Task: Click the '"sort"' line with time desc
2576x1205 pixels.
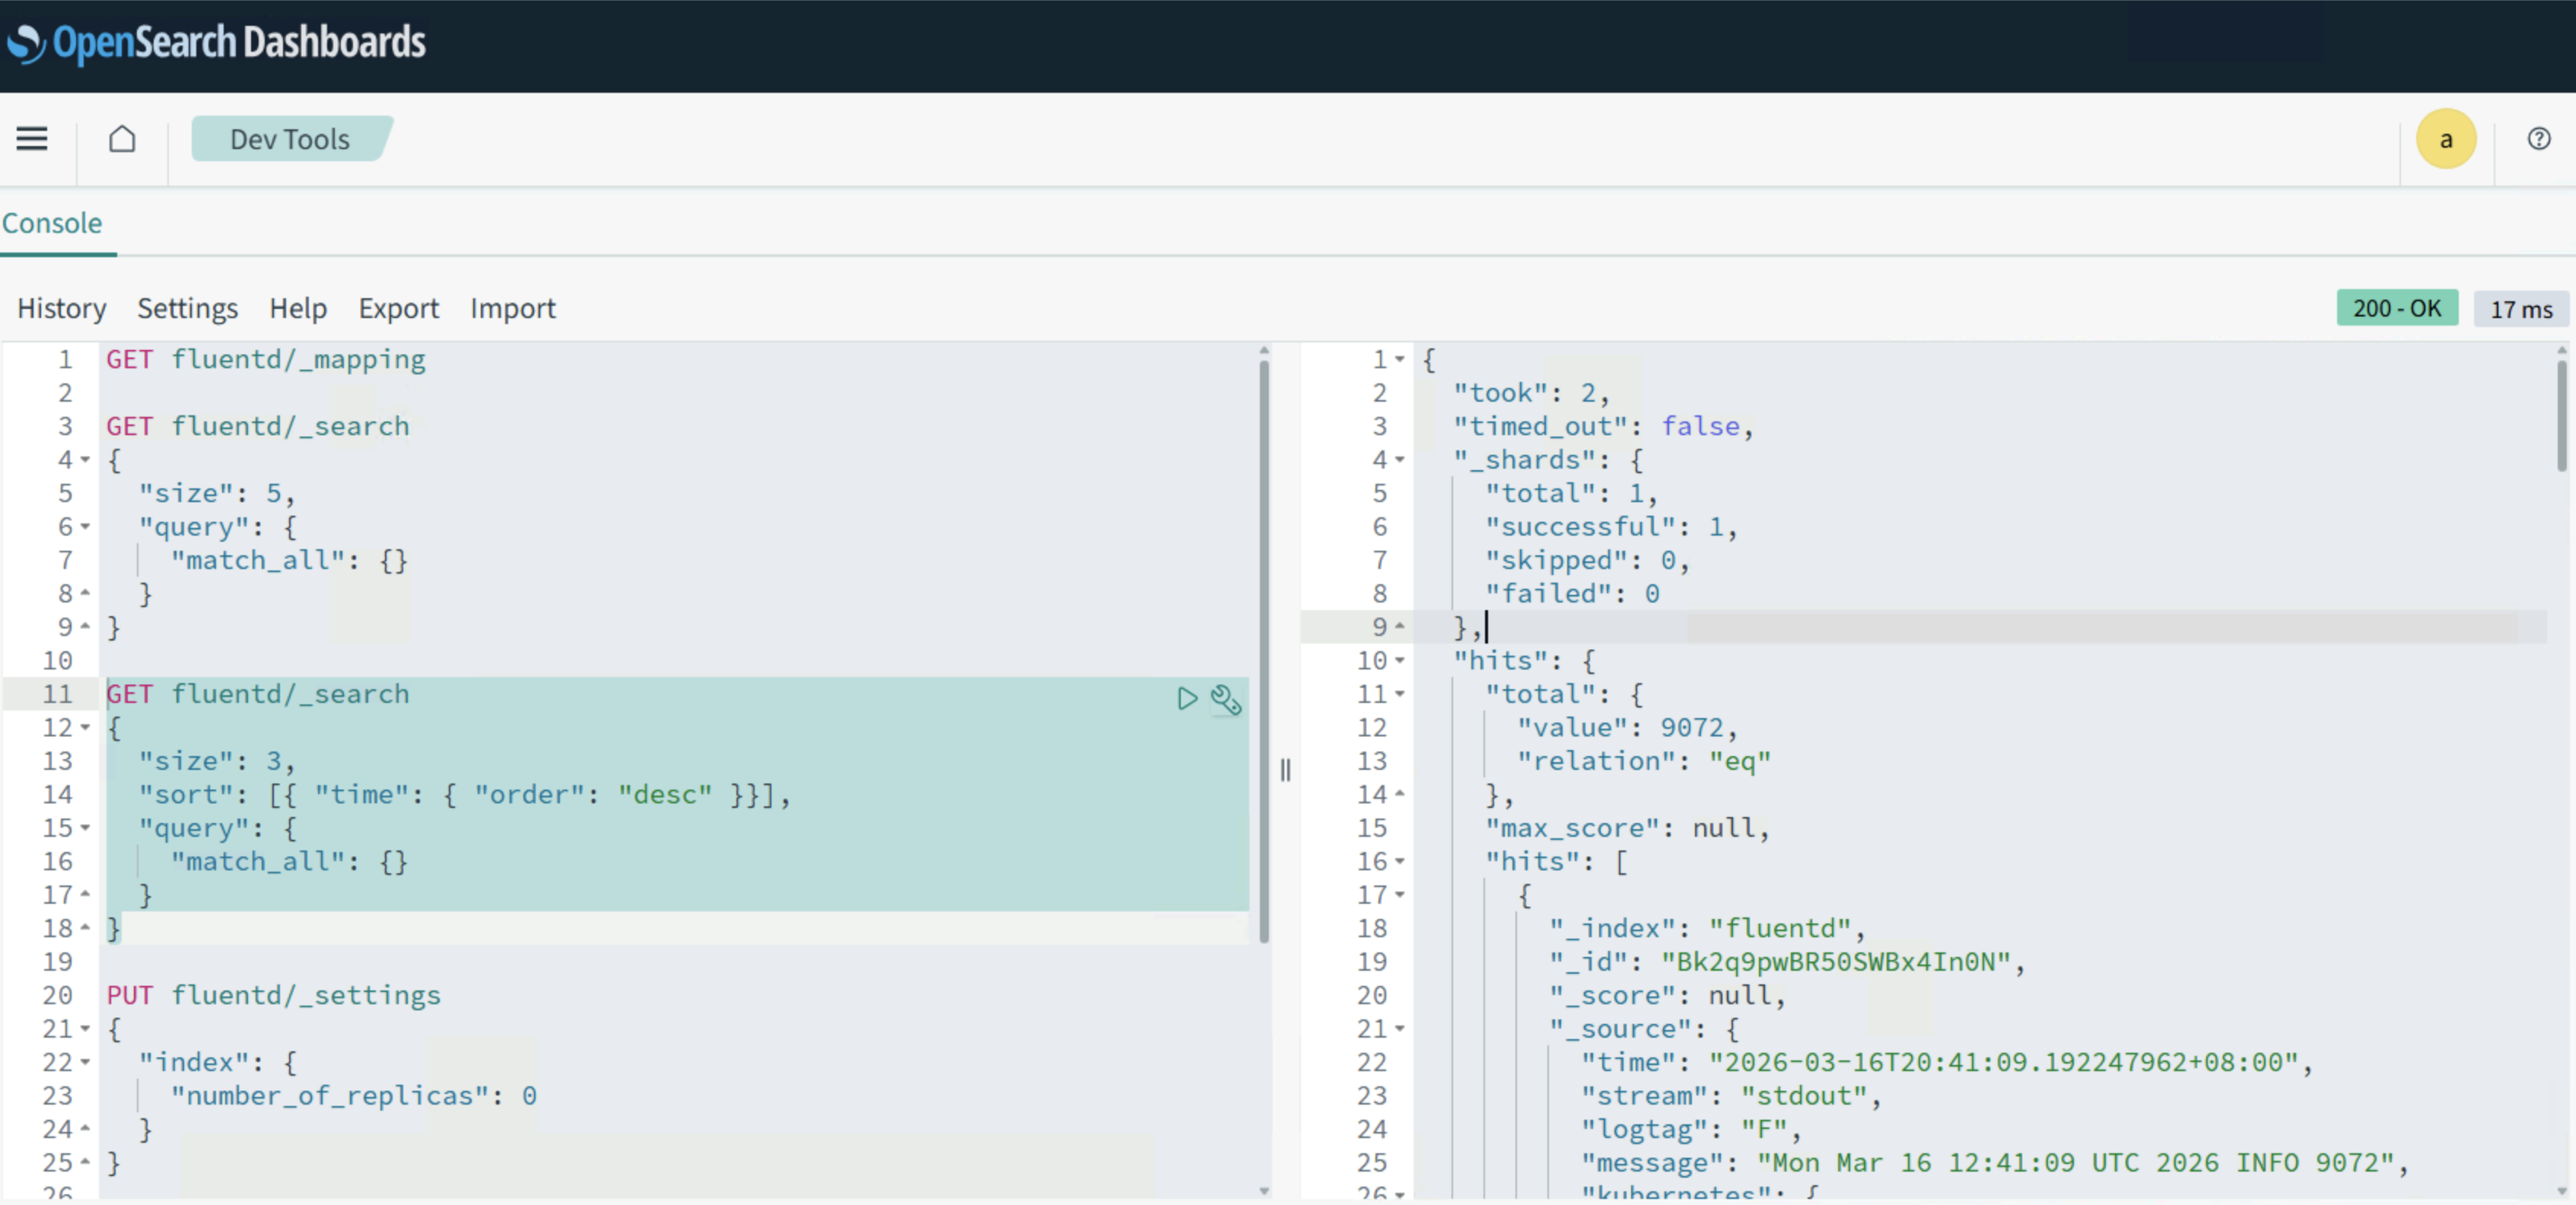Action: [465, 795]
